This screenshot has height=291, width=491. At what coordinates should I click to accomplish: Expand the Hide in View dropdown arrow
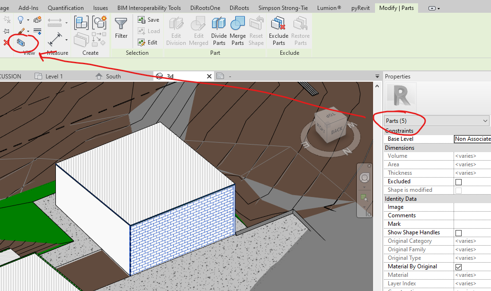click(28, 20)
